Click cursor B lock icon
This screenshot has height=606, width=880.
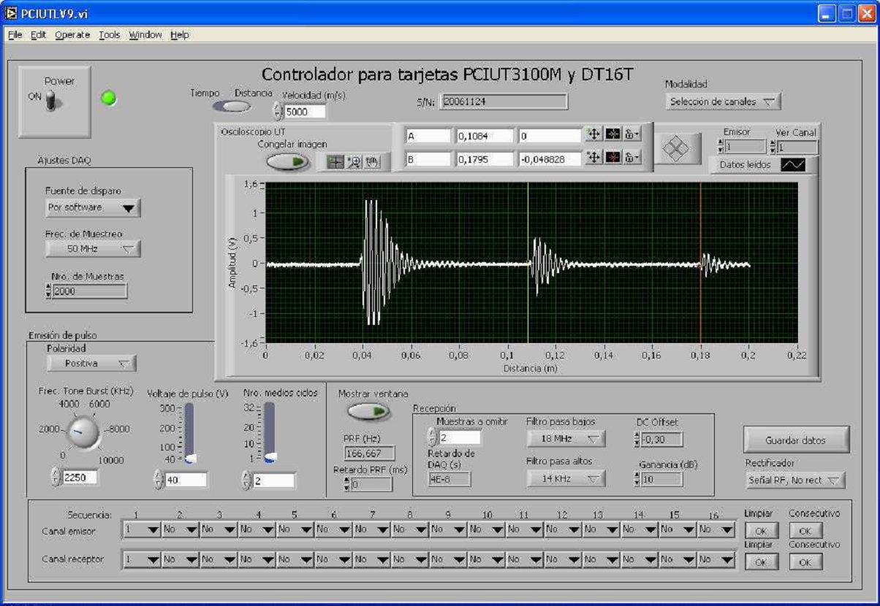click(x=631, y=158)
